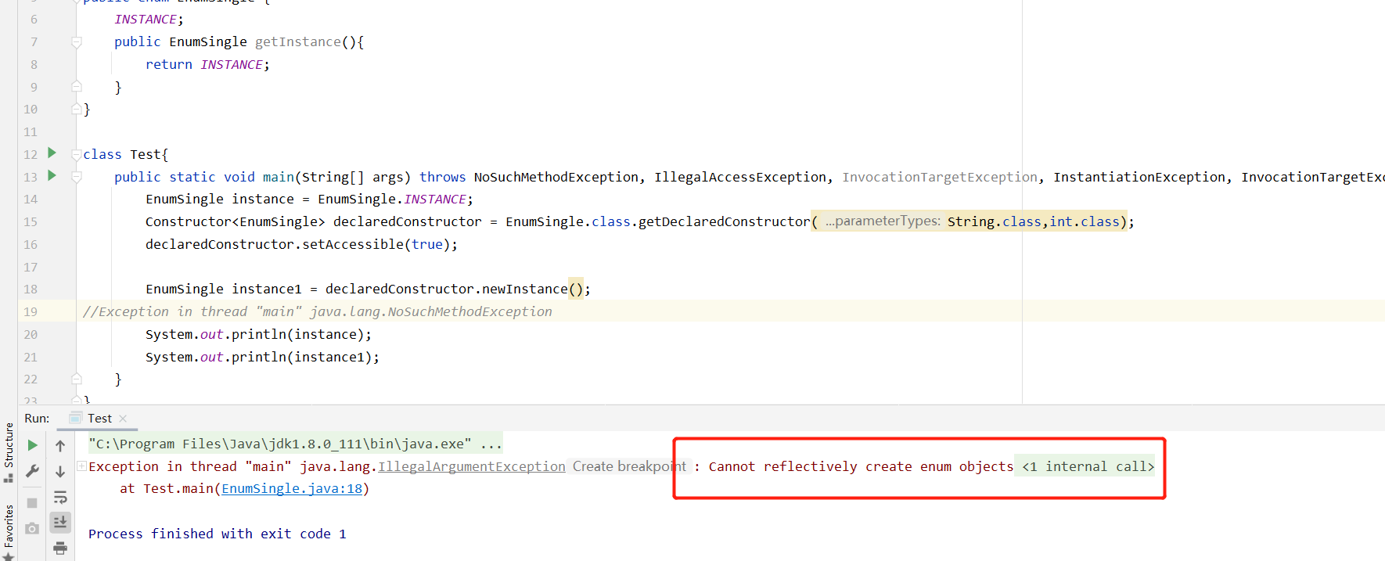
Task: Click setAccessible(true) on line 16
Action: (376, 244)
